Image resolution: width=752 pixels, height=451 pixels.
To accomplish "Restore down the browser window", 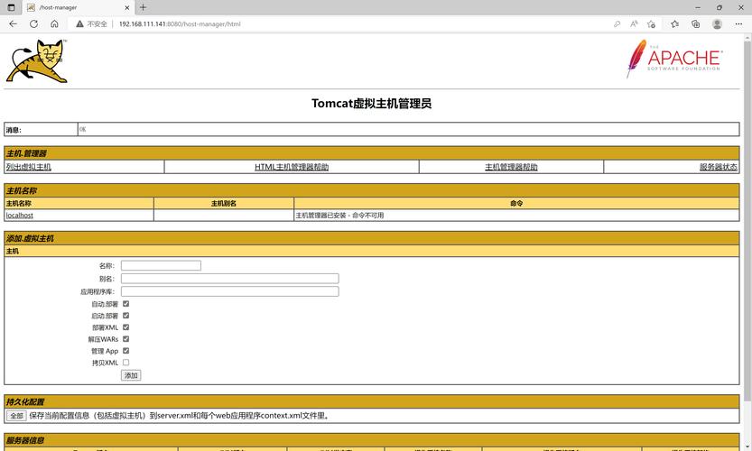I will pos(719,8).
